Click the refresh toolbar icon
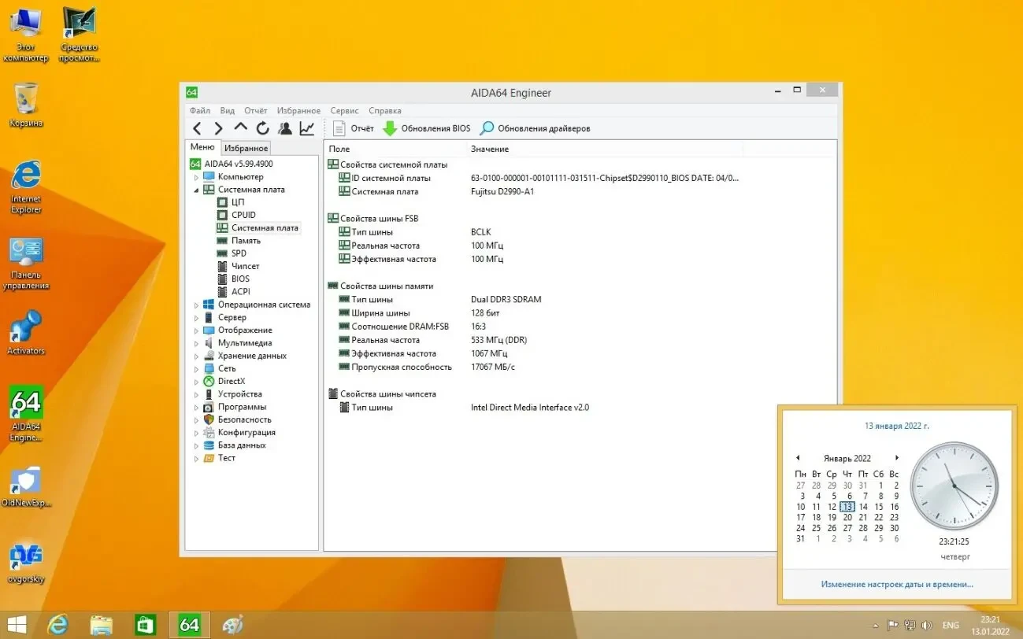 tap(262, 127)
